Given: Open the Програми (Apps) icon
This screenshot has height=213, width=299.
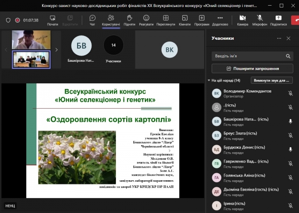Looking at the screenshot, I should click(202, 20).
